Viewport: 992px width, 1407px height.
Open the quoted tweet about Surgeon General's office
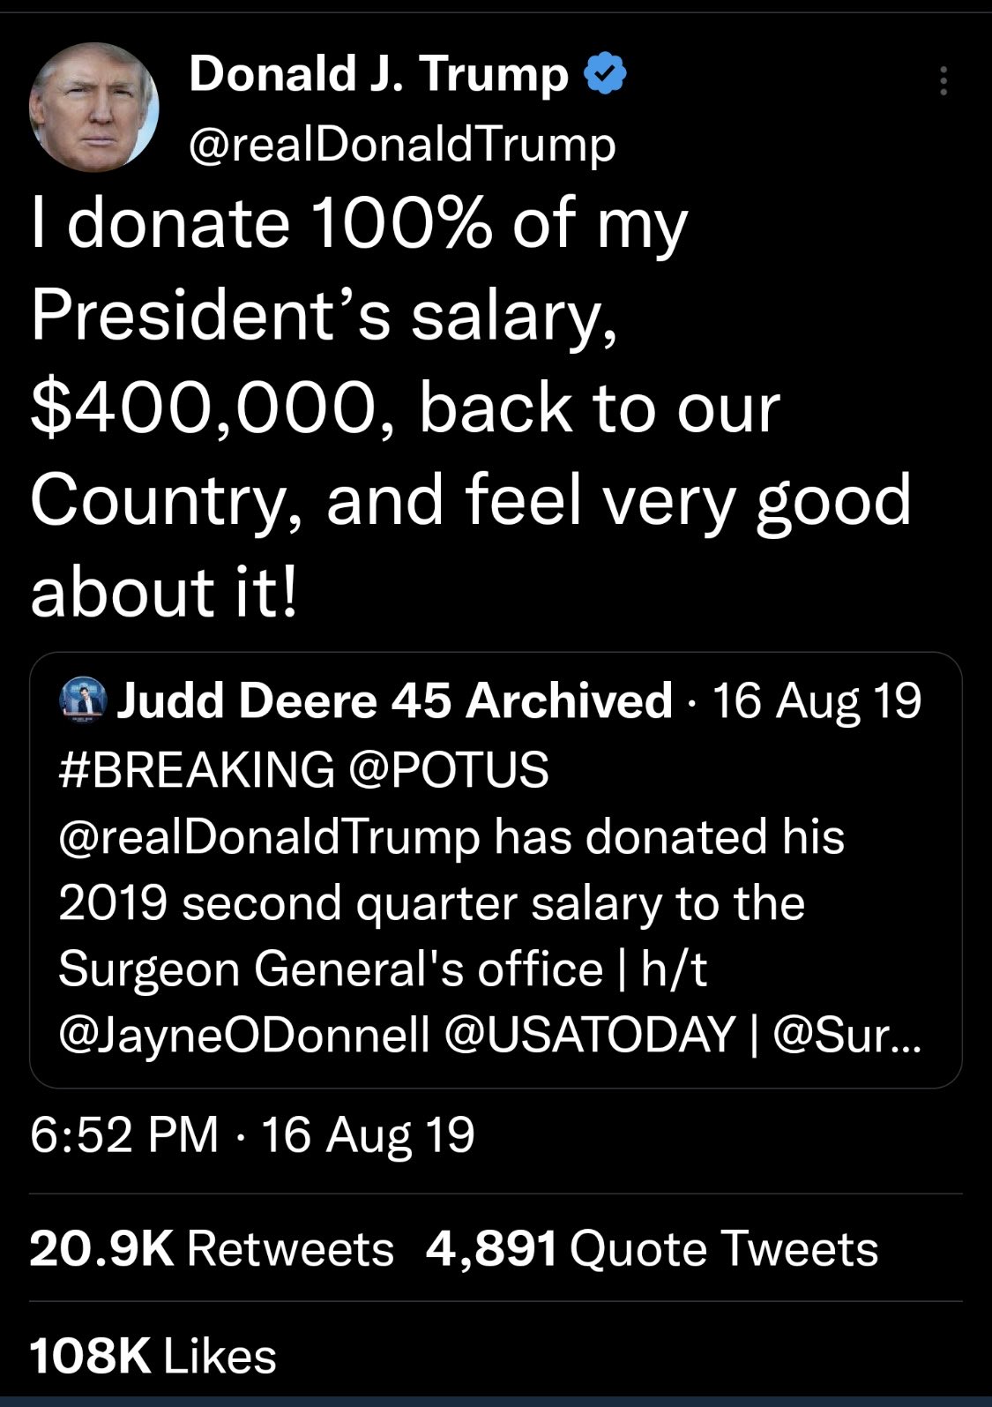pos(496,870)
